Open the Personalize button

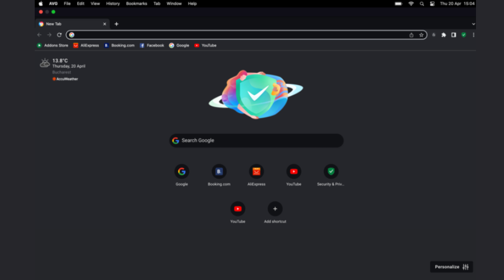[451, 267]
